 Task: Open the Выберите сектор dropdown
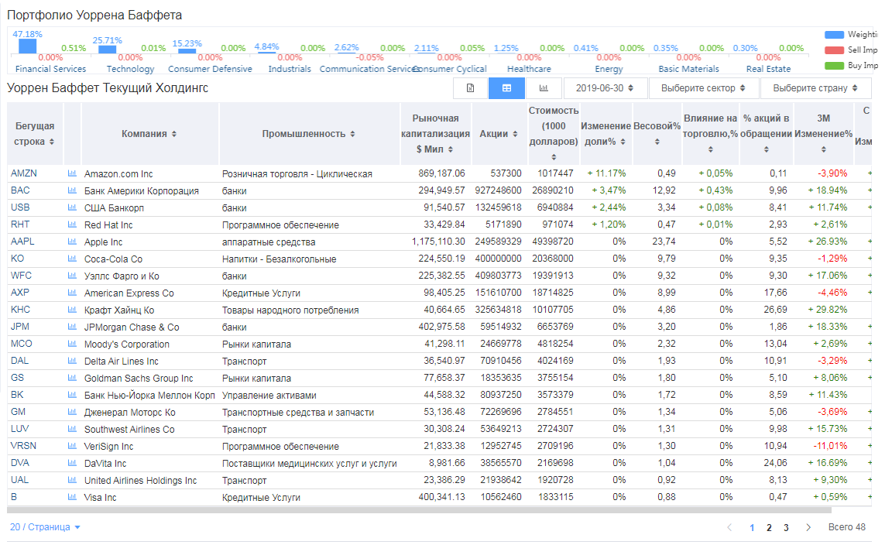[702, 88]
